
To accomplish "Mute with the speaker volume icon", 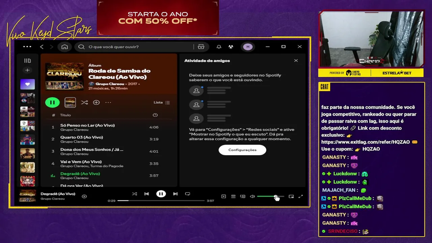I will 252,196.
